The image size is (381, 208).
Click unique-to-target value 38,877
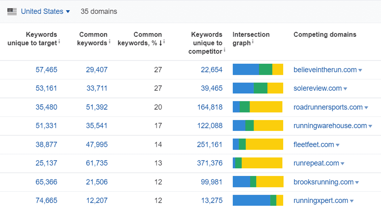(x=46, y=145)
